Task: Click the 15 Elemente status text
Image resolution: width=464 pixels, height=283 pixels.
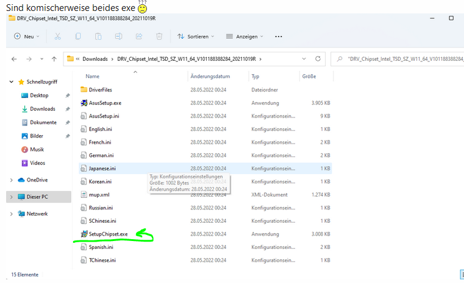Action: [x=25, y=274]
